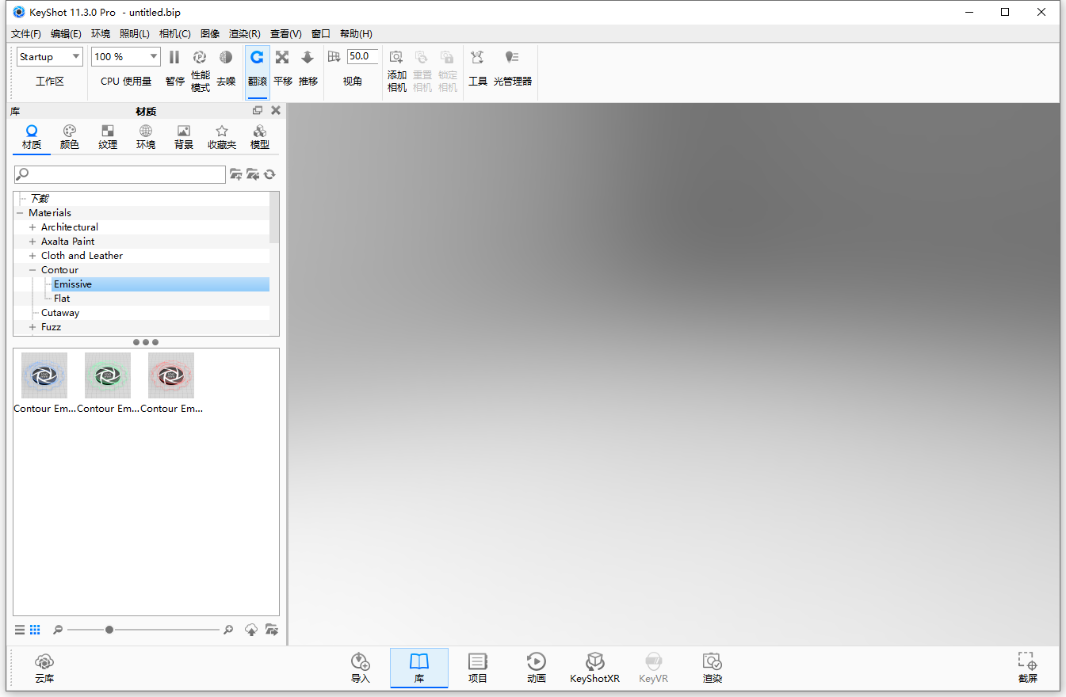The height and width of the screenshot is (697, 1066).
Task: Collapse the Contour folder
Action: (32, 270)
